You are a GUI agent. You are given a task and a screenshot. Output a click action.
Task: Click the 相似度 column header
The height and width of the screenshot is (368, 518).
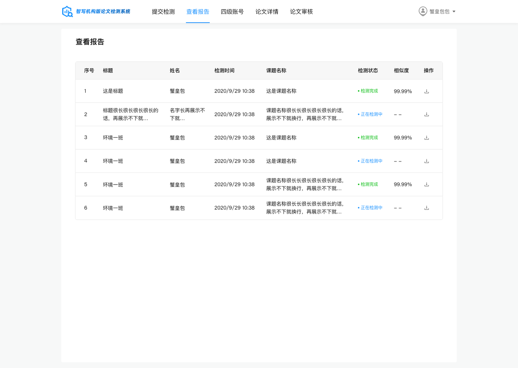tap(401, 71)
